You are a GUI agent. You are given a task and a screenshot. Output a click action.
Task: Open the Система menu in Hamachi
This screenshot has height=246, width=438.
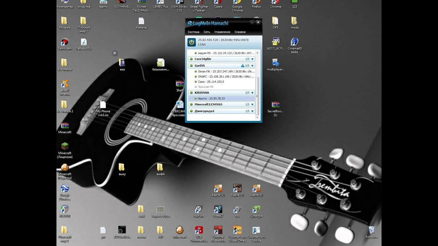coord(193,32)
